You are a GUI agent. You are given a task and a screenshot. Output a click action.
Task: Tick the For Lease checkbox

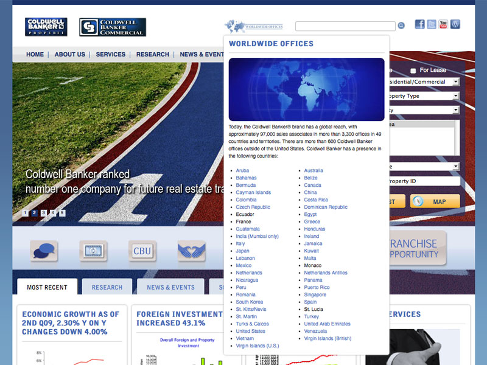click(413, 71)
